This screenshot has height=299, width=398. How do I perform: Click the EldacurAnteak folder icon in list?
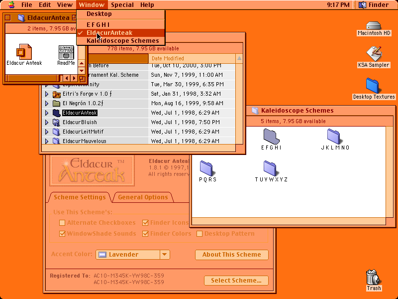coord(56,113)
